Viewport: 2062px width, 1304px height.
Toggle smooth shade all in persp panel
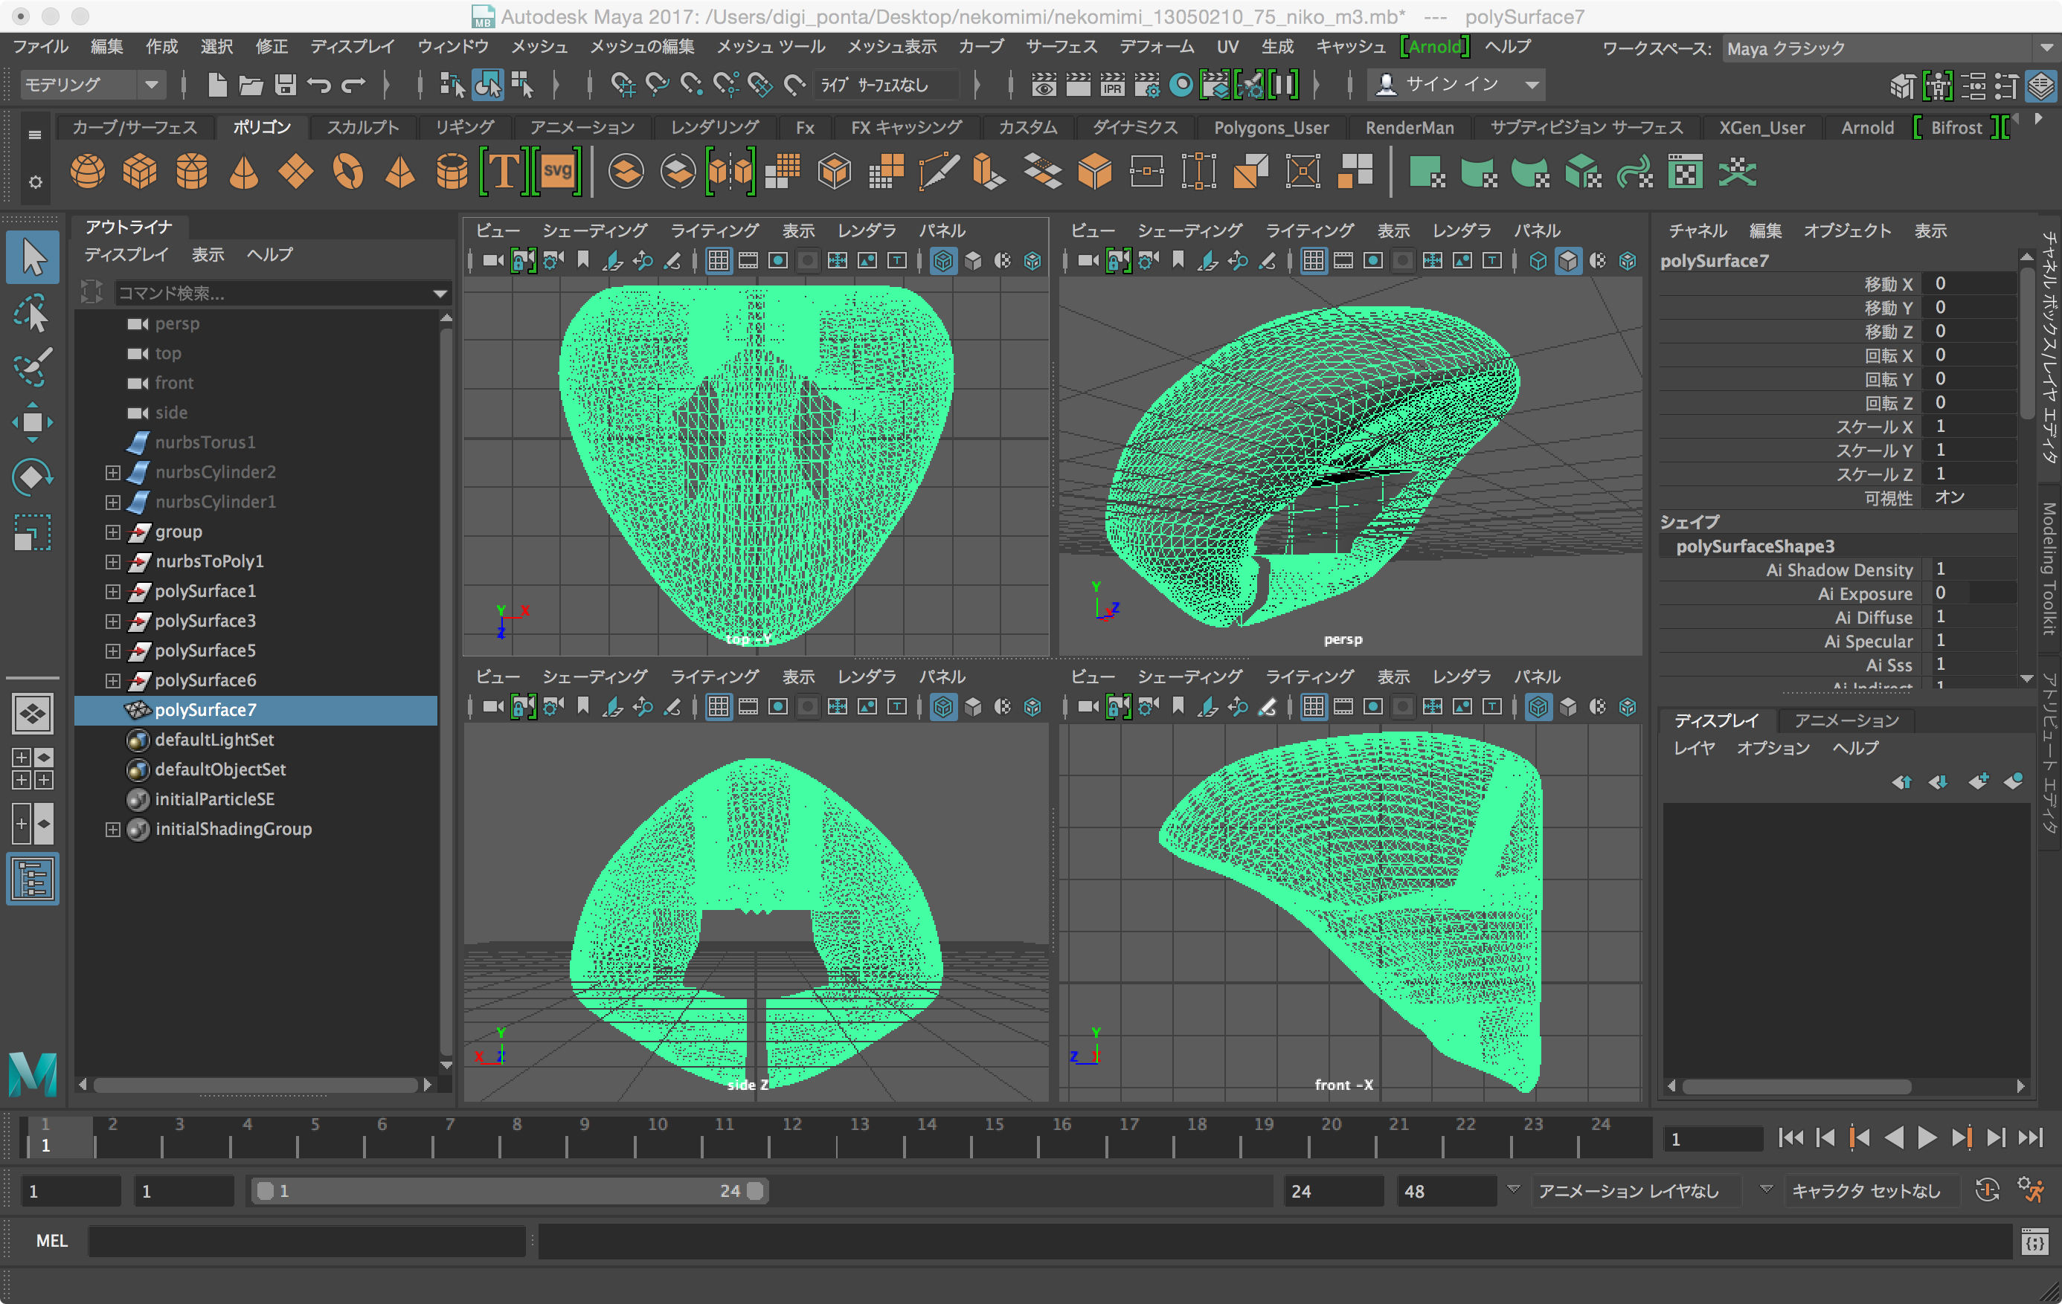1568,261
